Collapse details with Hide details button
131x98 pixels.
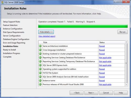point(46,32)
